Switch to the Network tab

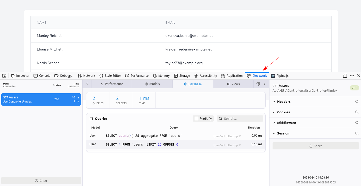coord(86,76)
